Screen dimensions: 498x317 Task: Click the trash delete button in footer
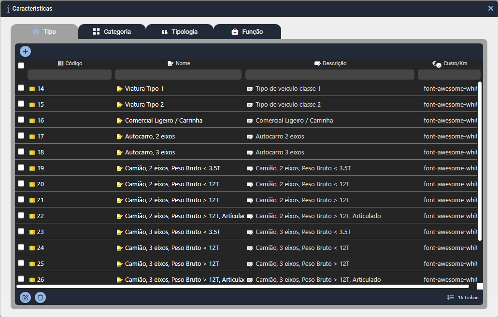(41, 297)
